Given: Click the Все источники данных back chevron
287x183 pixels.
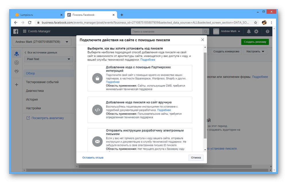Looking at the screenshot, I should point(26,53).
